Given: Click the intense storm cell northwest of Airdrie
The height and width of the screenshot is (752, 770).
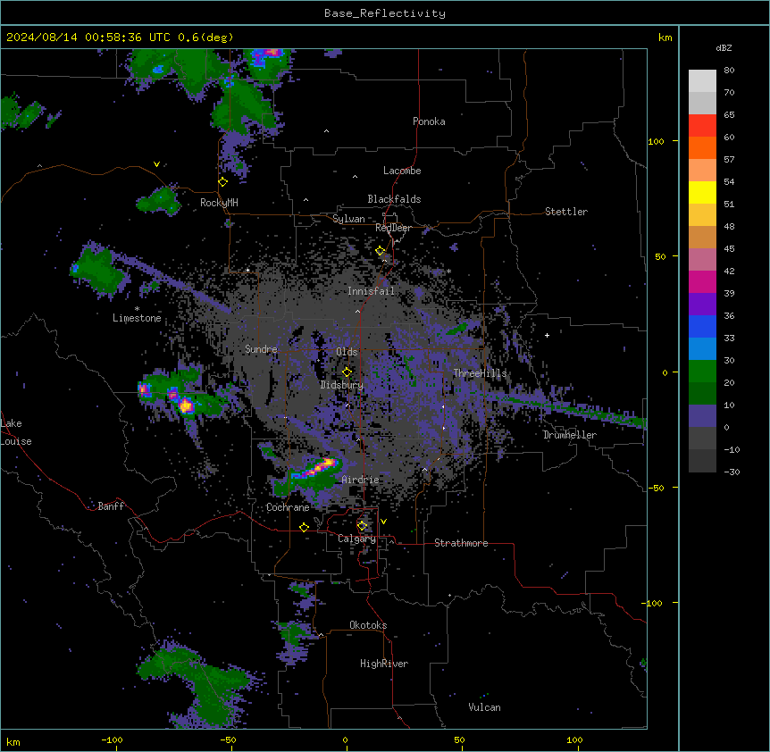Looking at the screenshot, I should coord(317,468).
